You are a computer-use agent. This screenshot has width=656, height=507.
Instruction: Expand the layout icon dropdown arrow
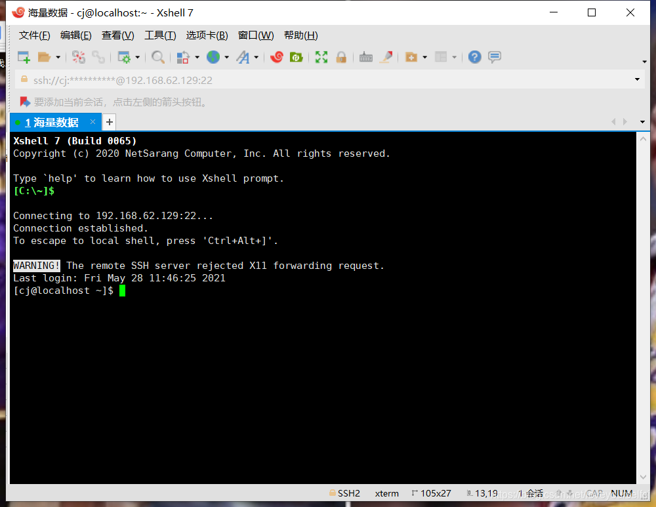(x=455, y=57)
